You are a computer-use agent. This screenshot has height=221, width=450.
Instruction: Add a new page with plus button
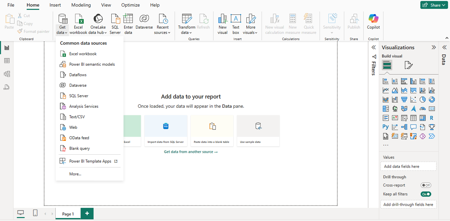pyautogui.click(x=87, y=213)
